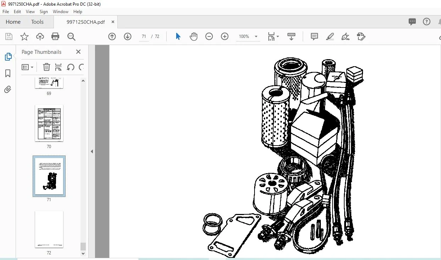
Task: Click the Find text magnifier icon
Action: click(x=71, y=36)
